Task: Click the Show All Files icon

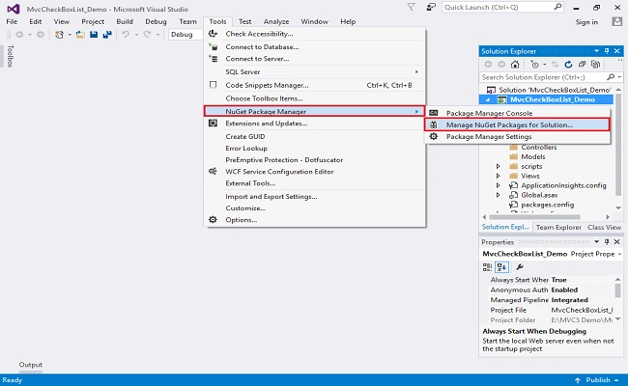Action: pyautogui.click(x=595, y=64)
